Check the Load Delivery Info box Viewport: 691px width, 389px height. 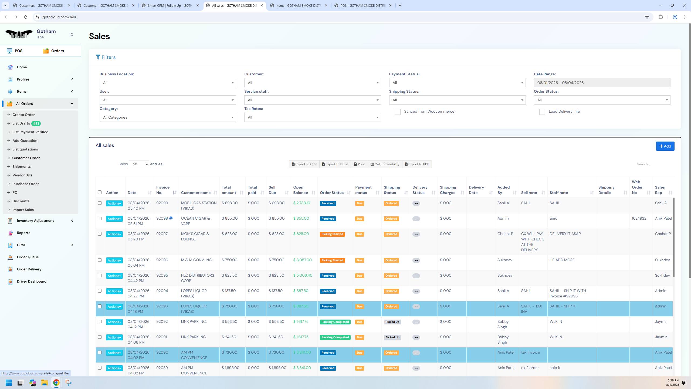pos(542,112)
